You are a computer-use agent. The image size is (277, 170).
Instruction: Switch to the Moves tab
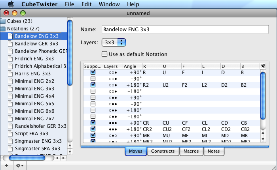[x=135, y=151]
